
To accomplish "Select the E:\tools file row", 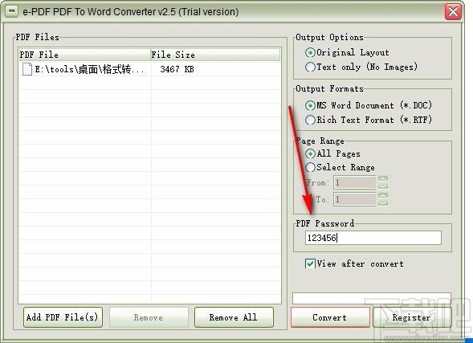I will pos(149,69).
